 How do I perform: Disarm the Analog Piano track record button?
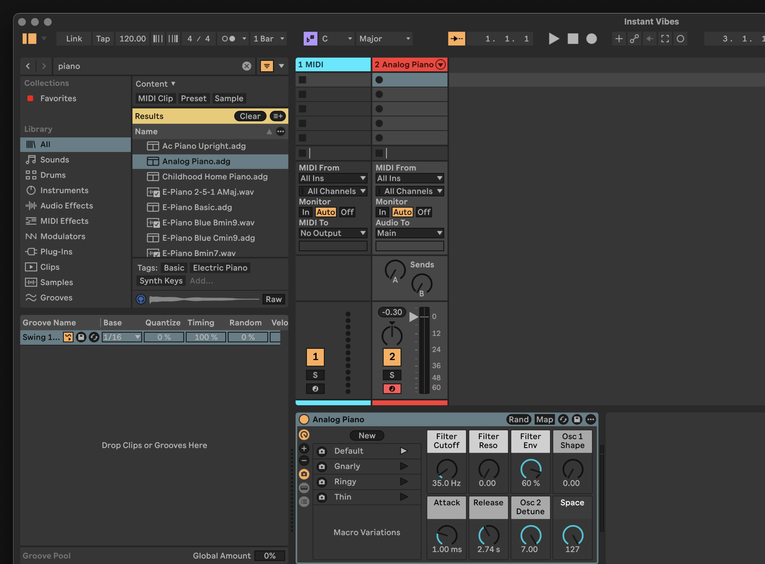[392, 389]
